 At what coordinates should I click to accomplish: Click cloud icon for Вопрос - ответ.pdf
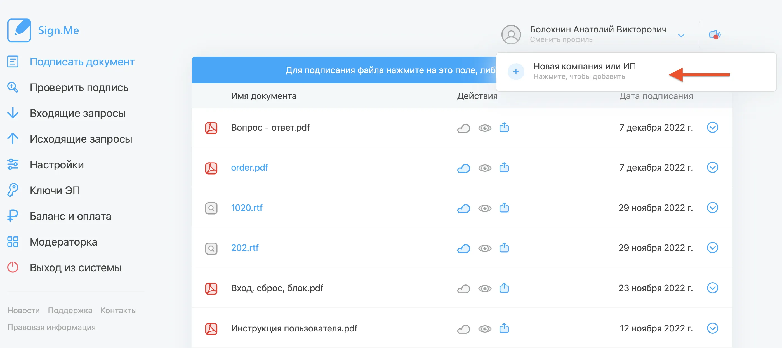[x=463, y=128]
